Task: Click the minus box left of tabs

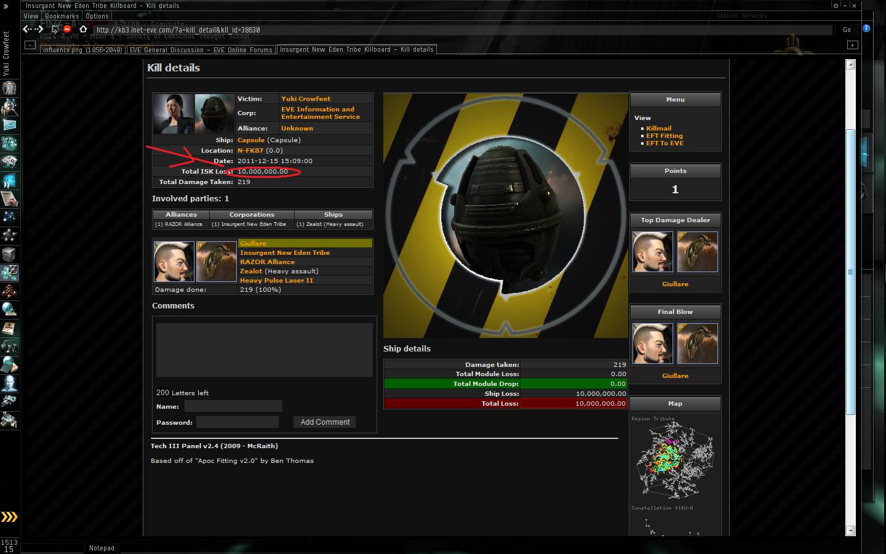Action: pyautogui.click(x=30, y=45)
